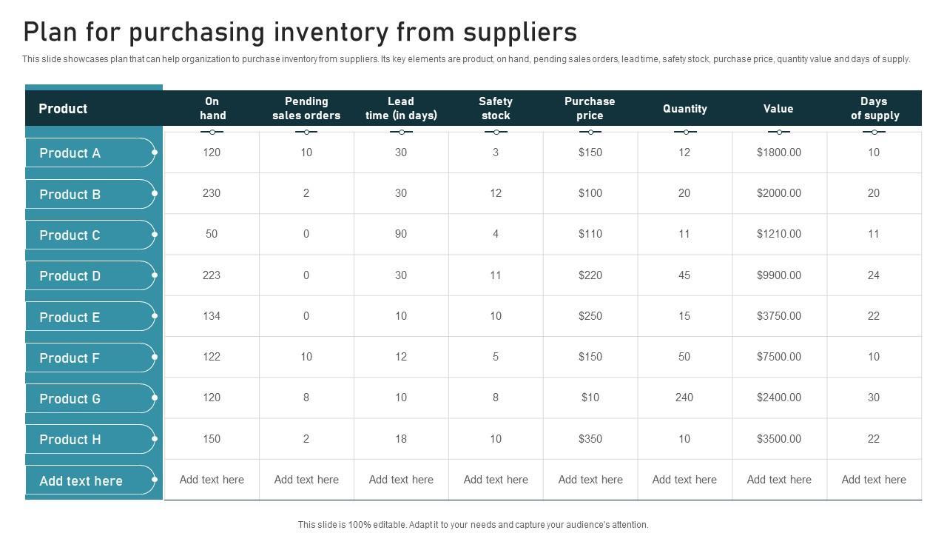Select the Product H row label

coord(70,440)
